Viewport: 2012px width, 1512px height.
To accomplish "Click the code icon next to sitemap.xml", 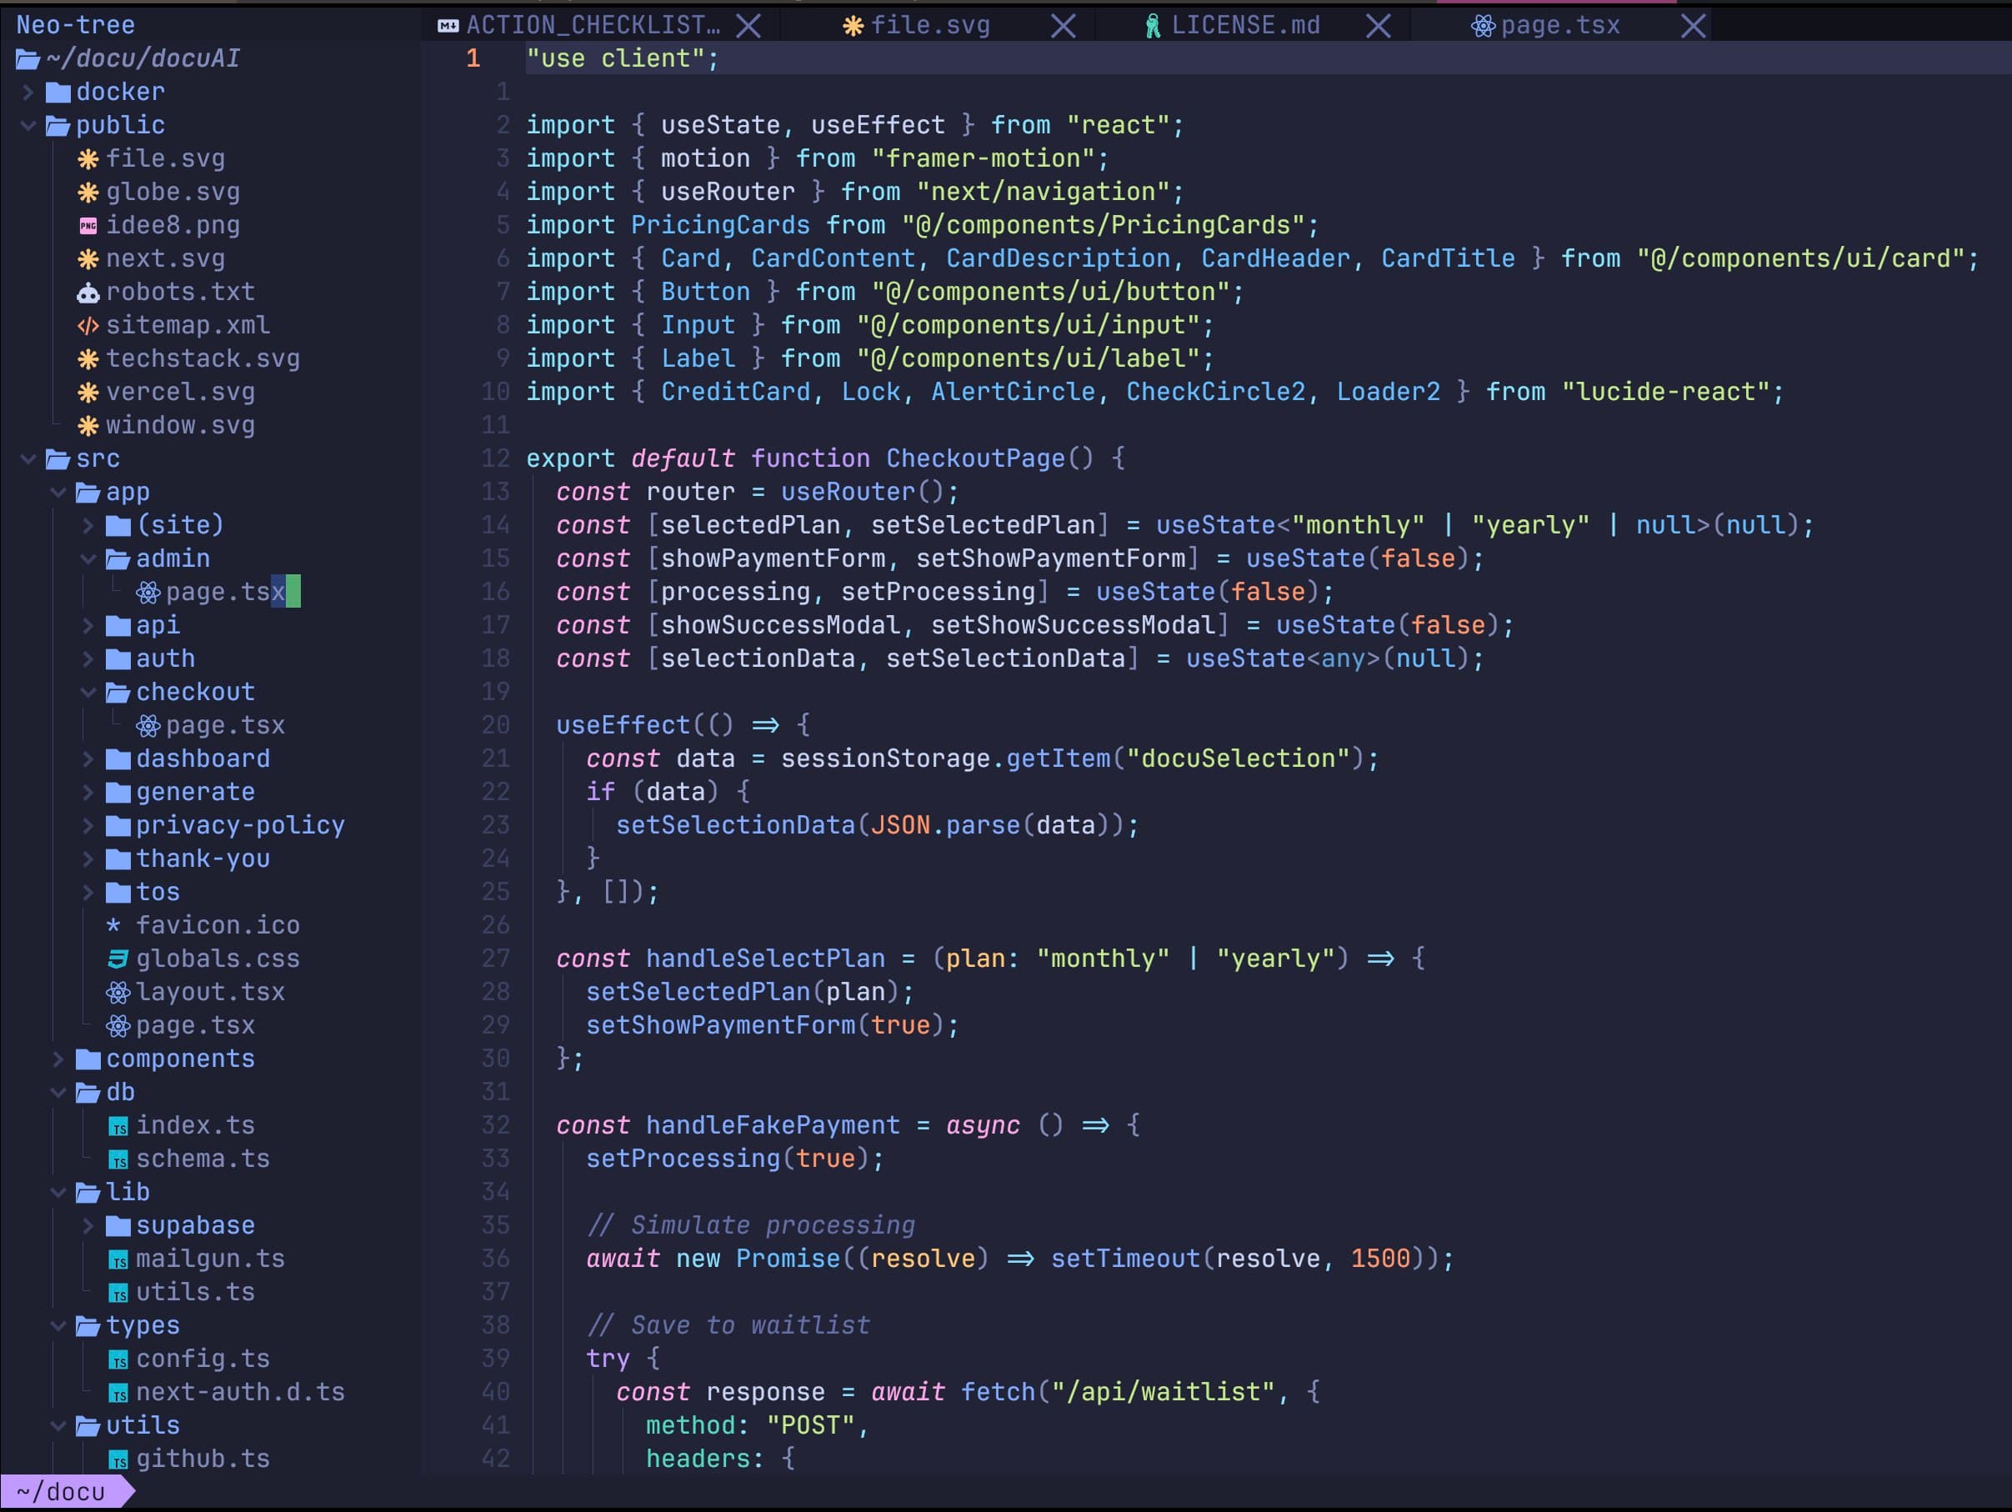I will tap(87, 325).
